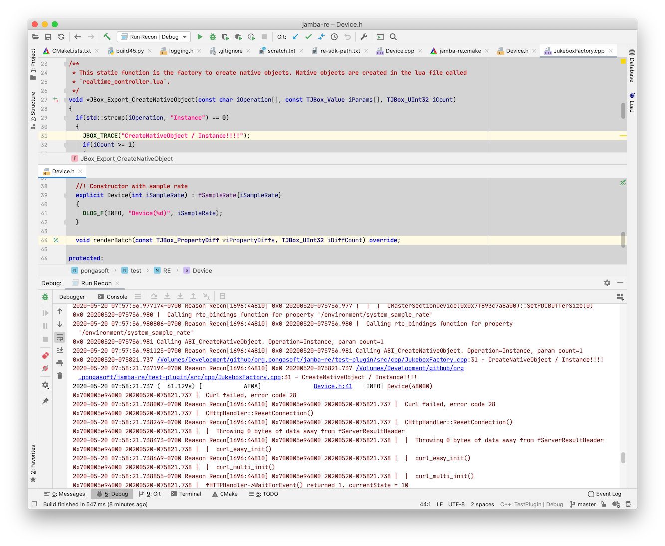Search everywhere with the magnifying glass
This screenshot has width=665, height=546.
(393, 37)
